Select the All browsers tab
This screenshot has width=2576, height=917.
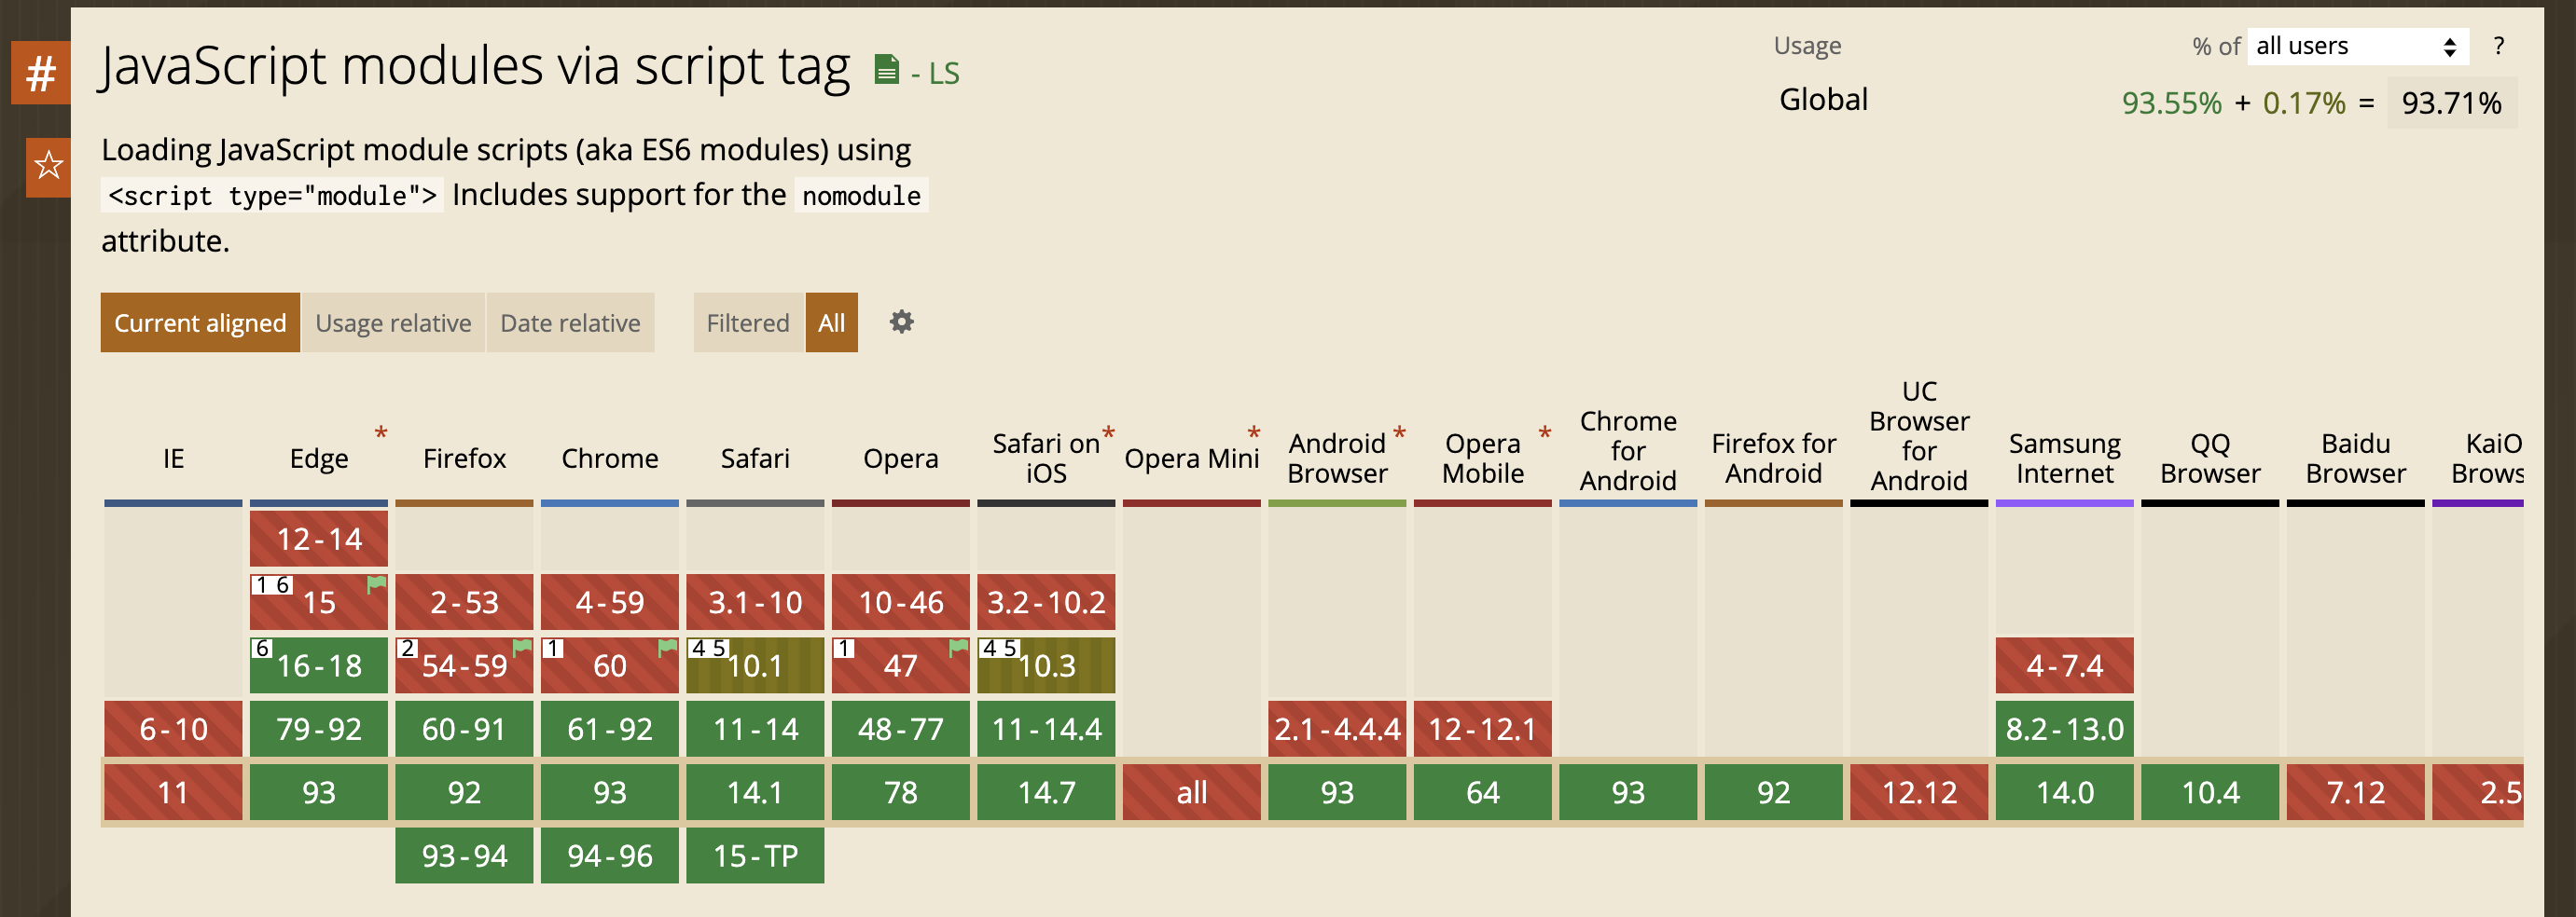click(831, 322)
